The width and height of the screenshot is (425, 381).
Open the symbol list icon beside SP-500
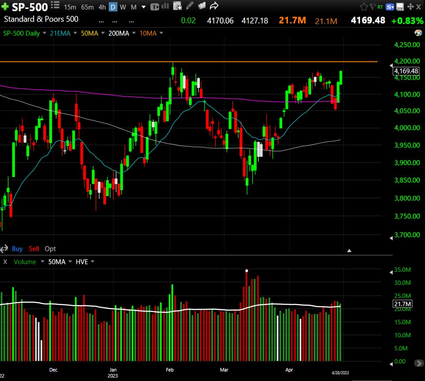[55, 5]
